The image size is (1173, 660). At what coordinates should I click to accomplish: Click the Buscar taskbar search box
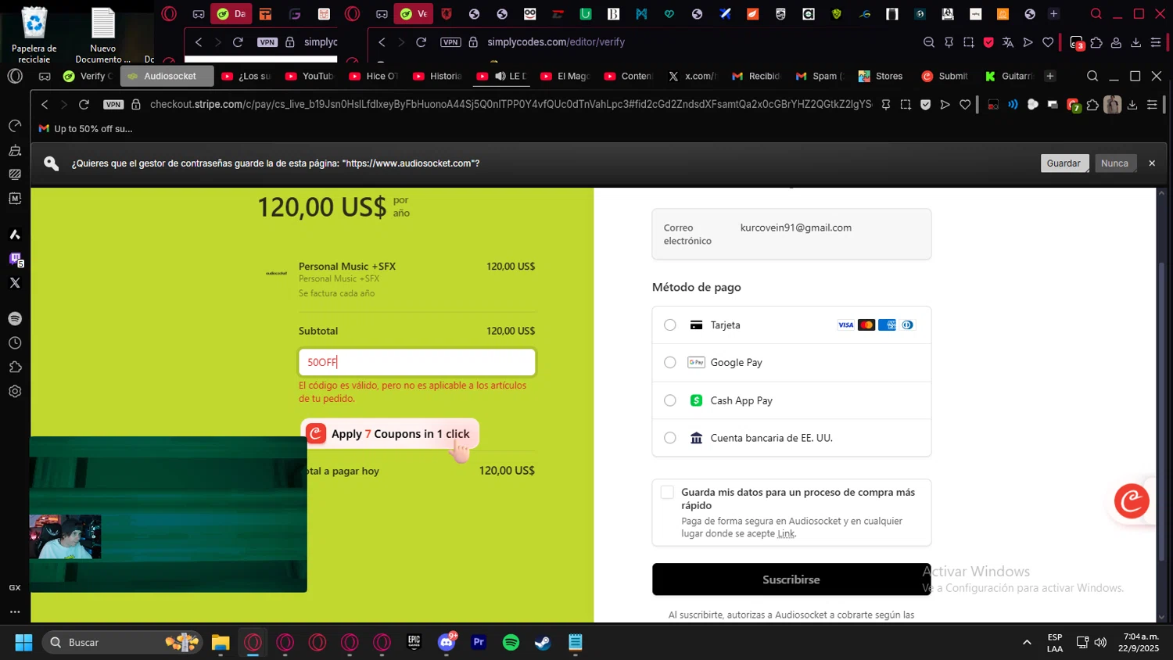pos(122,643)
